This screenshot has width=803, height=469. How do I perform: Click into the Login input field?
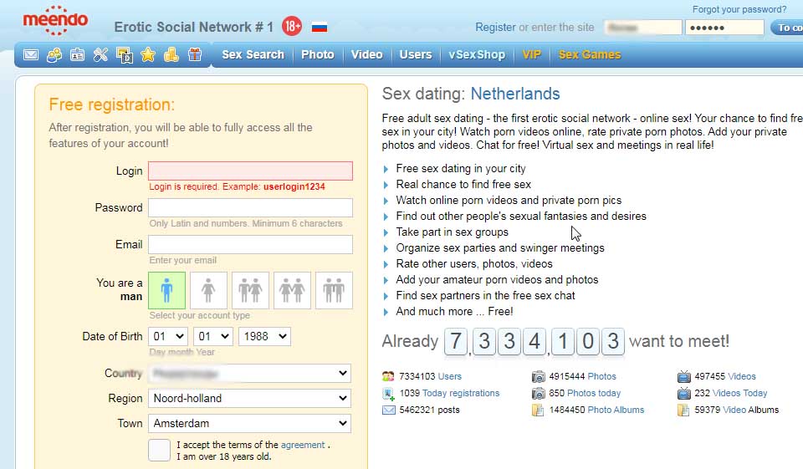[x=250, y=171]
